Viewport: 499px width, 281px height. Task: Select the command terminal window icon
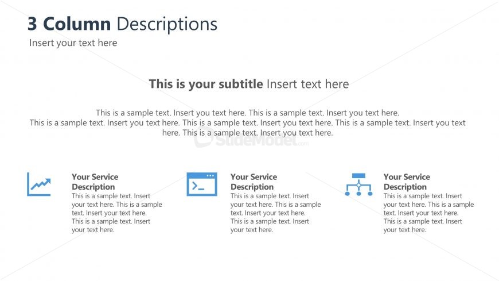click(x=202, y=184)
